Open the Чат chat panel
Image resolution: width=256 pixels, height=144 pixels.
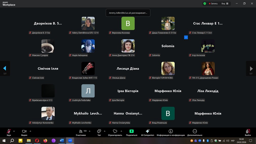point(99,131)
